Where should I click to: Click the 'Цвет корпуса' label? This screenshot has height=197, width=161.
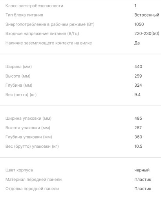coord(19,170)
